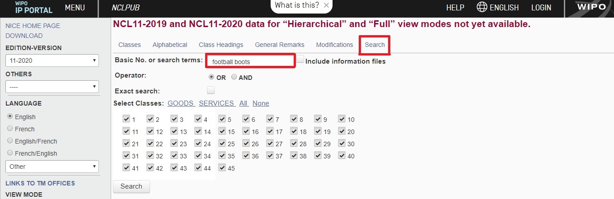This screenshot has width=614, height=199.
Task: Click the search terms input field
Action: click(x=250, y=61)
